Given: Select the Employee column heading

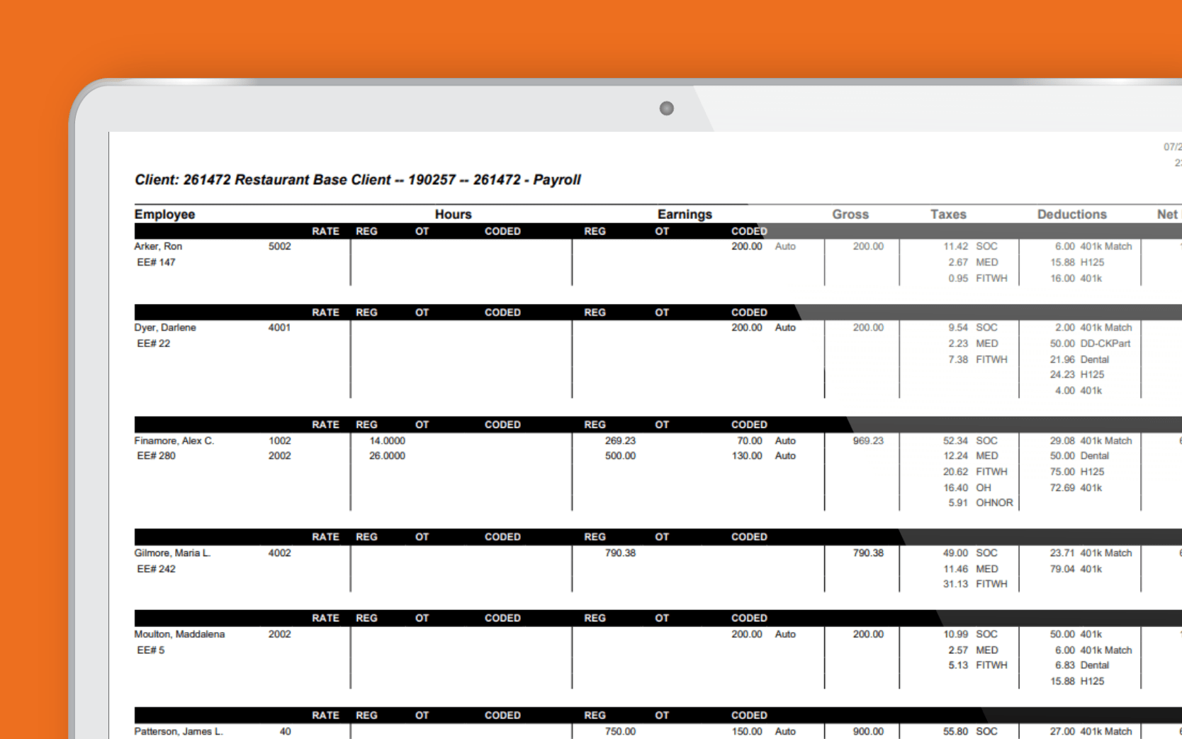Looking at the screenshot, I should pos(164,214).
